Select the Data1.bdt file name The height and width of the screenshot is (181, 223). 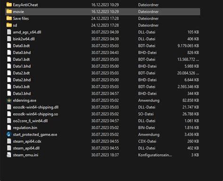21,59
